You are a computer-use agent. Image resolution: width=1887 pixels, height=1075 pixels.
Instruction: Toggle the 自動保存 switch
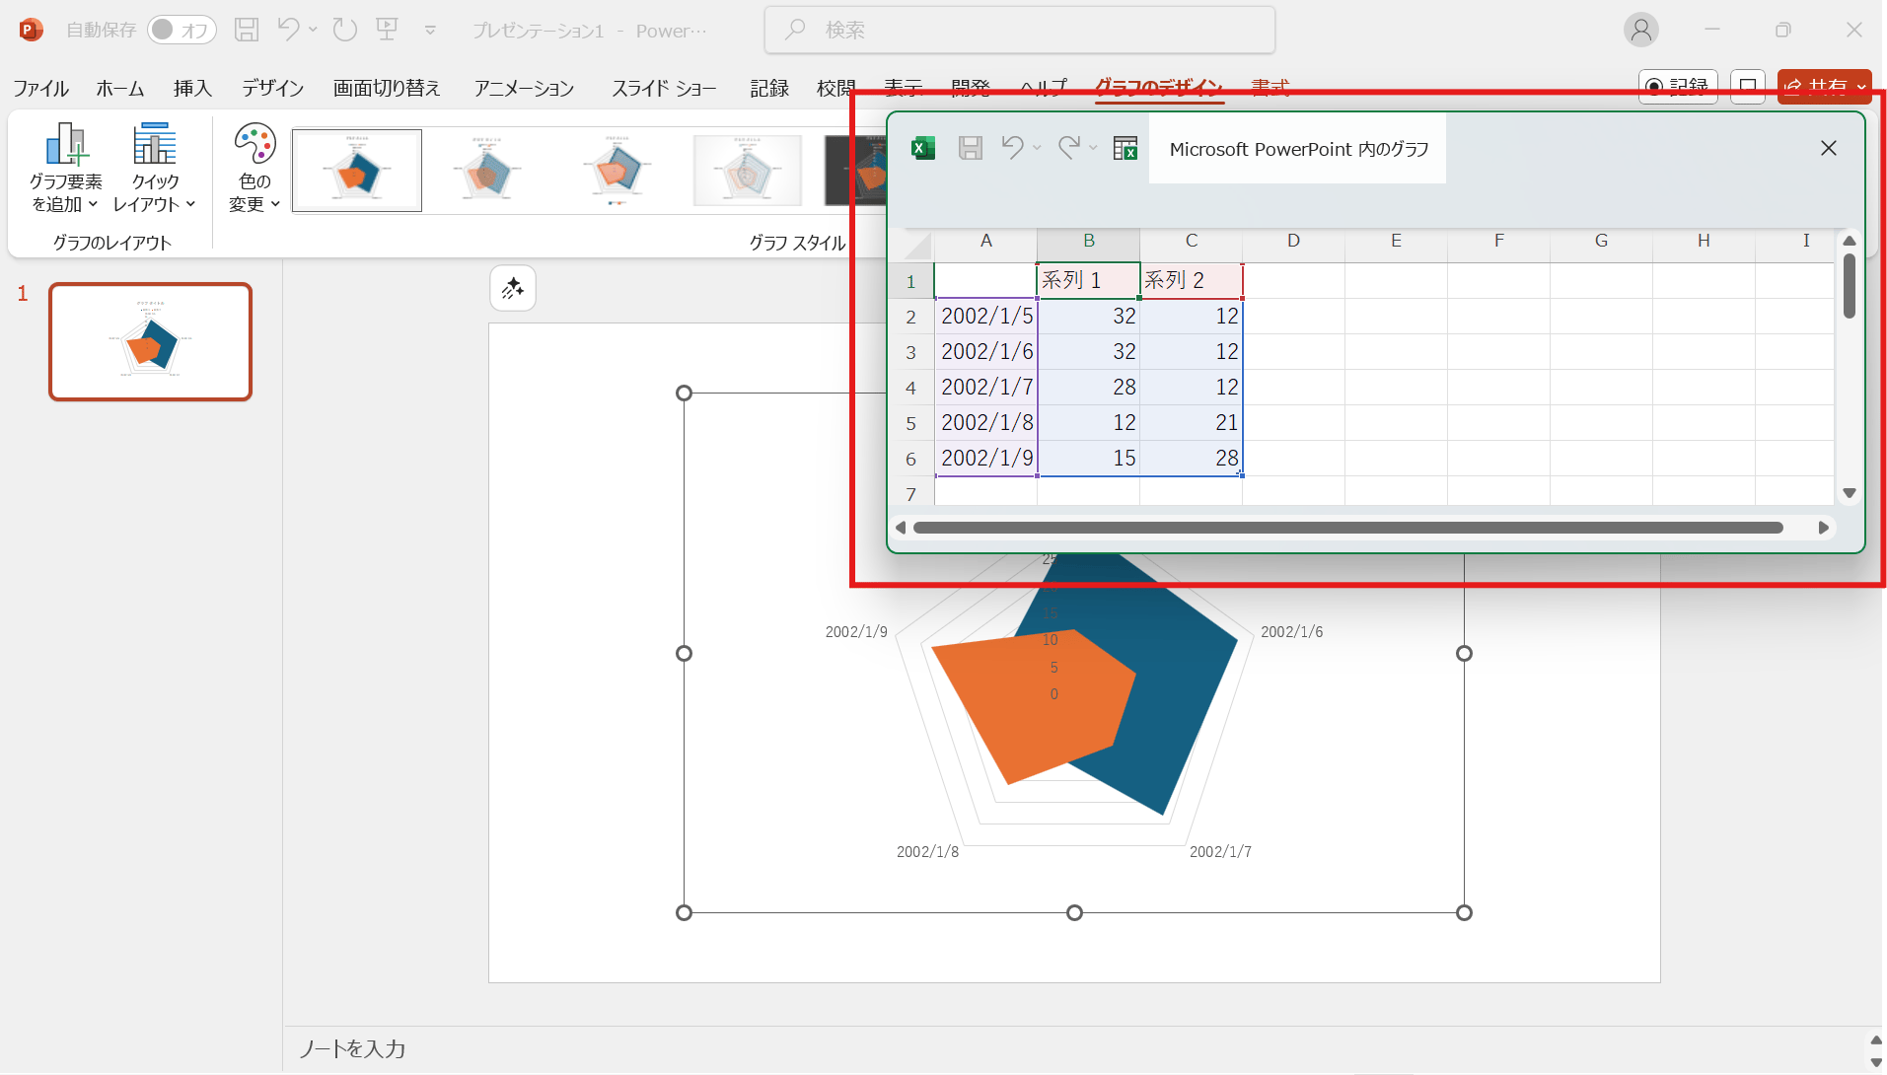click(181, 31)
